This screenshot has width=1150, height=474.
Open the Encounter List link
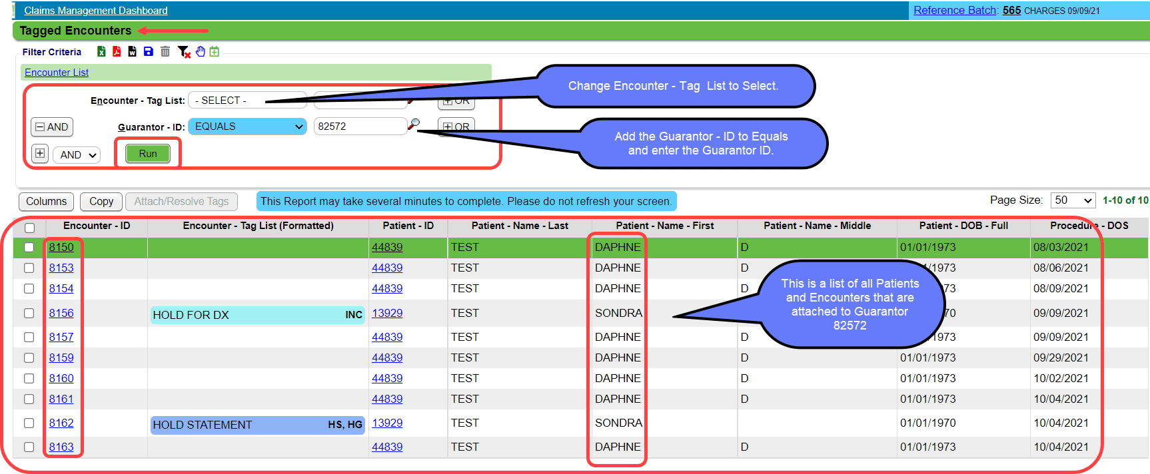click(x=57, y=73)
